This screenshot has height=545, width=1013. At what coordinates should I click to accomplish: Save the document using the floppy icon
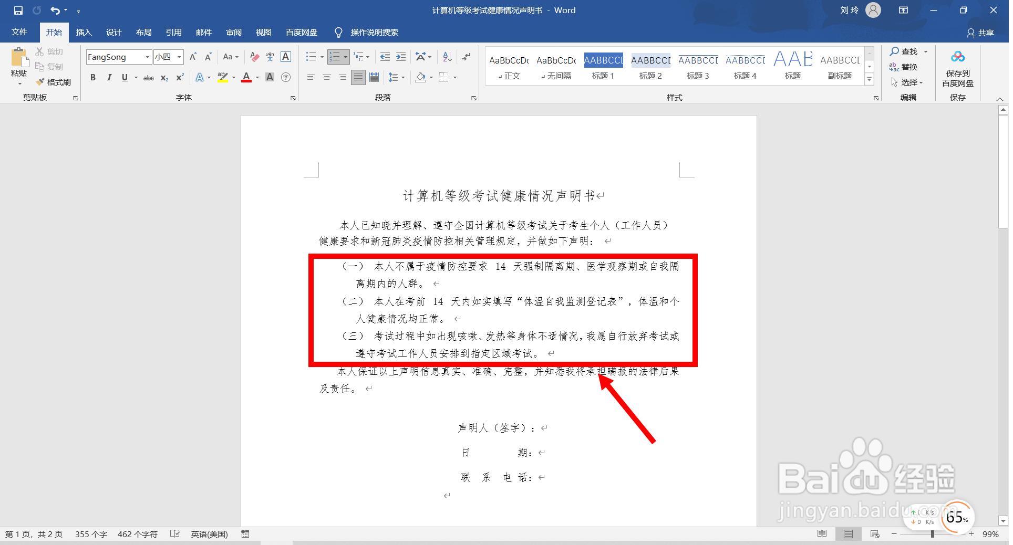18,11
